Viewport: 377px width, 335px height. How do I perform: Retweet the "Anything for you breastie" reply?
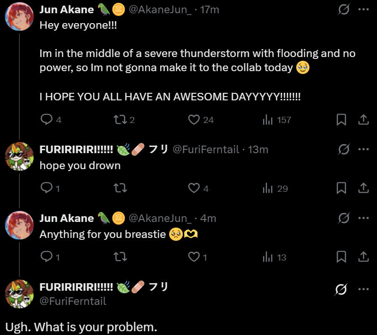[120, 257]
